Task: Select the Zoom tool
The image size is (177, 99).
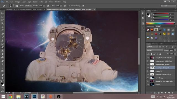Action: tap(2, 78)
